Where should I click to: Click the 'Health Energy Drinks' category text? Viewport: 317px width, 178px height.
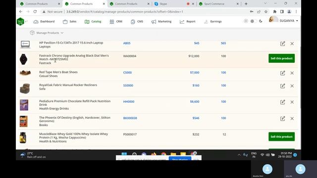pos(54,109)
